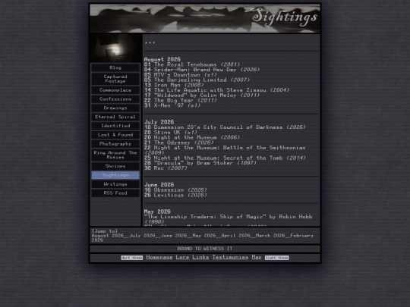Jump to May 2026 entries
Image resolution: width=410 pixels, height=307 pixels.
pyautogui.click(x=204, y=236)
